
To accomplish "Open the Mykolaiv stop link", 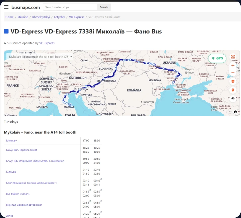I will [x=11, y=141].
